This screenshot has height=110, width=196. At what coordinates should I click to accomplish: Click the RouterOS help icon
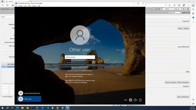pyautogui.click(x=184, y=9)
